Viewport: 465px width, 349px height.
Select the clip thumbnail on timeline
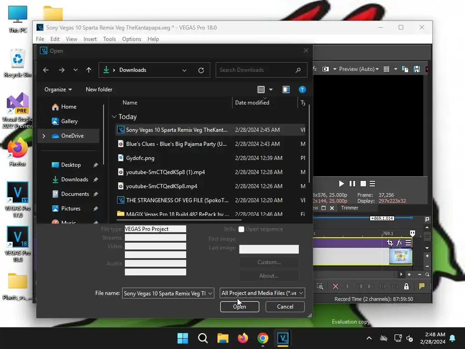coord(401,256)
